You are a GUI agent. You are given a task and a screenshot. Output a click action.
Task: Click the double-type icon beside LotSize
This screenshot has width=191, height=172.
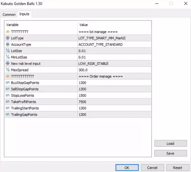point(7,51)
